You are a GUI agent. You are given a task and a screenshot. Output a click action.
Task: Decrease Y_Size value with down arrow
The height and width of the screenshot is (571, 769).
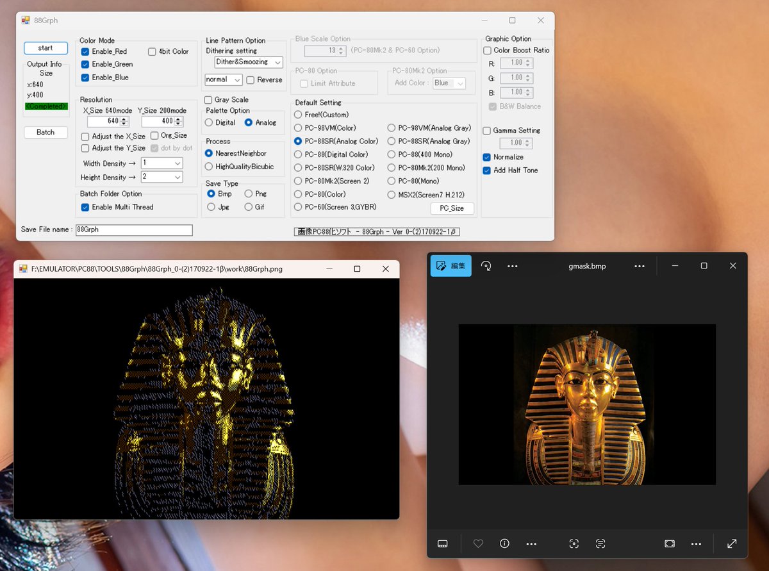coord(178,124)
